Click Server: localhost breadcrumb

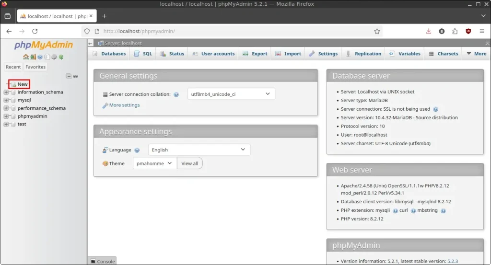[x=123, y=43]
